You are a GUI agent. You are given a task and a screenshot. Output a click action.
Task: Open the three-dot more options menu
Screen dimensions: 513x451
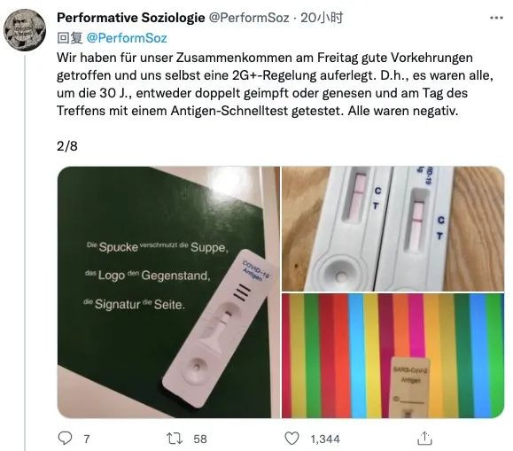tap(496, 18)
